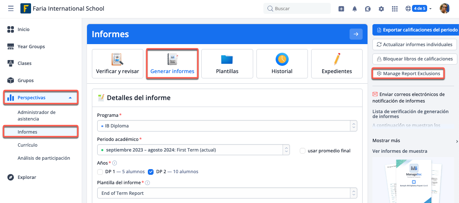
Task: Enable usar promedio final checkbox
Action: (x=303, y=151)
